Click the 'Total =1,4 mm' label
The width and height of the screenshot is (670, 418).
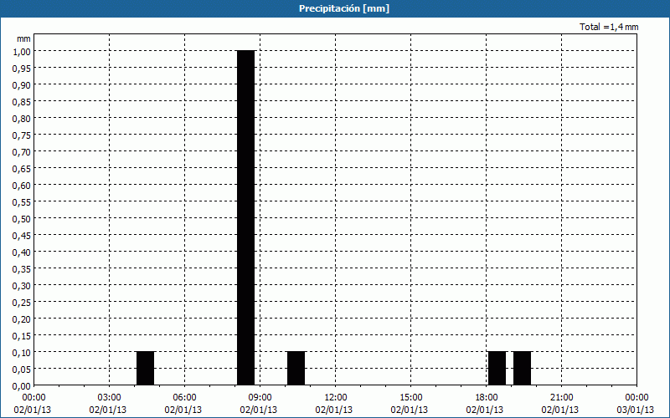(609, 27)
